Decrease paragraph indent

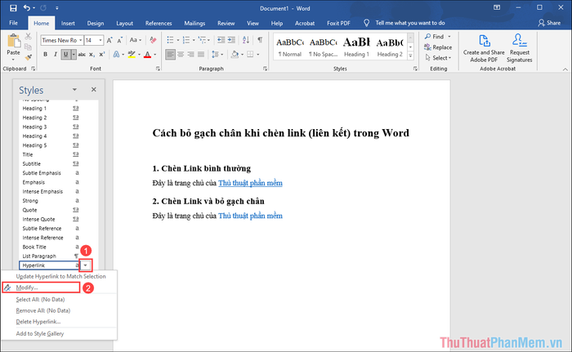[x=221, y=40]
